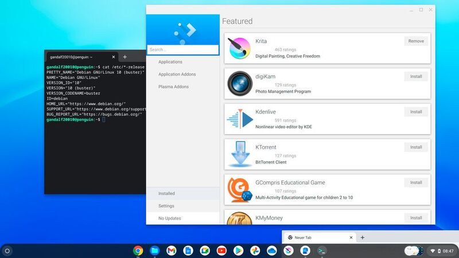This screenshot has height=258, width=459.
Task: Install digiKam
Action: 416,76
